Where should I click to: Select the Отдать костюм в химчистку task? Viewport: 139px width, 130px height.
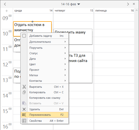point(32,27)
